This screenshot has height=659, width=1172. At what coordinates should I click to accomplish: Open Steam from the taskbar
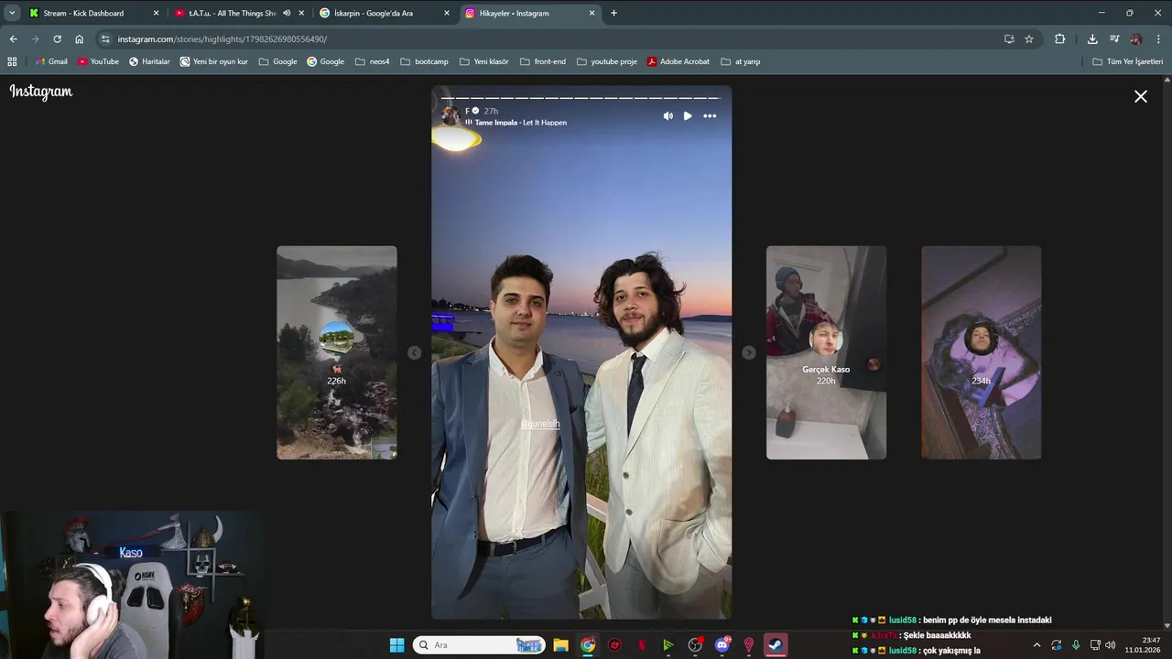pyautogui.click(x=776, y=645)
